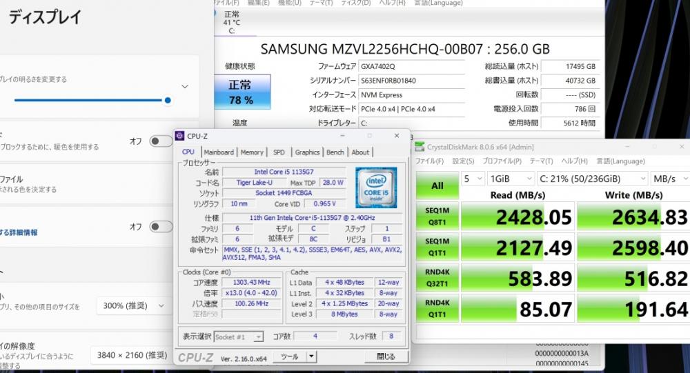Open the Graphics tab in CPU-Z
The height and width of the screenshot is (373, 690).
pyautogui.click(x=307, y=152)
